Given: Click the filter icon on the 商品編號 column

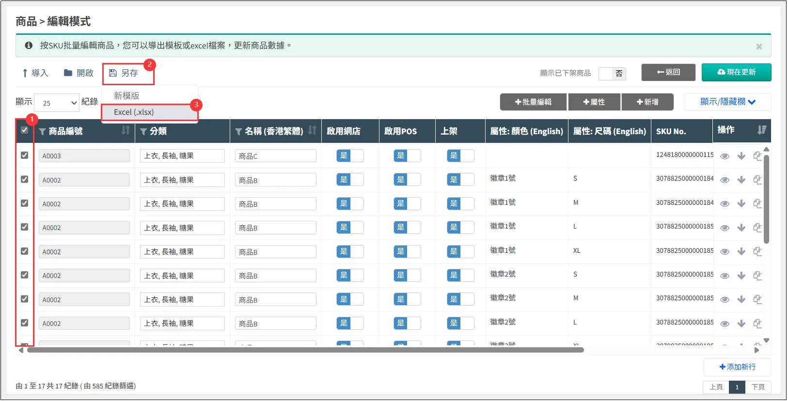Looking at the screenshot, I should click(43, 132).
